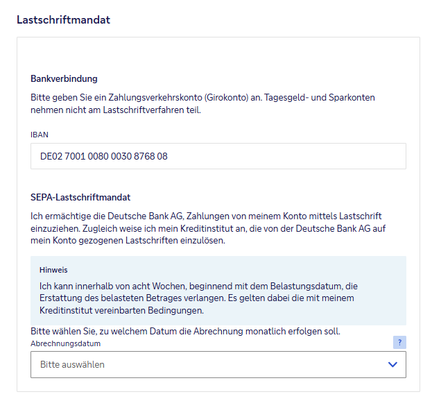
Task: Select the 'Bitte auswählen' placeholder text
Action: [x=72, y=364]
